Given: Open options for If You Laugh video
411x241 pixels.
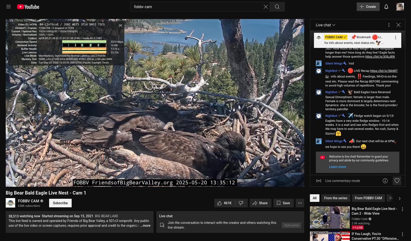Looking at the screenshot, I should tap(402, 235).
